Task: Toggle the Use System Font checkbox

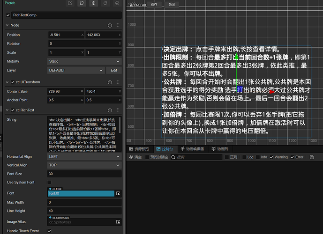Action: click(50, 182)
